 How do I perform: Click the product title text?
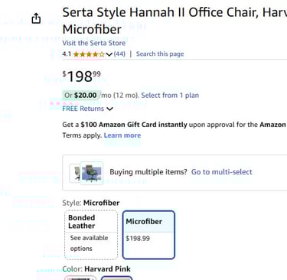pyautogui.click(x=174, y=21)
